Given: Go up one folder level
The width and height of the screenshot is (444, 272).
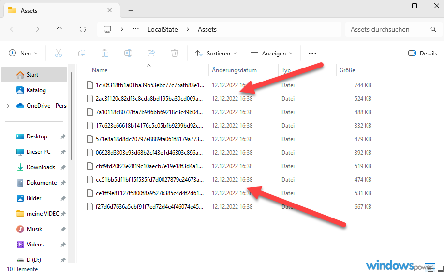Looking at the screenshot, I should coord(59,29).
